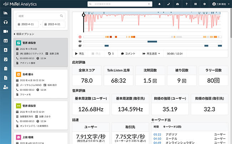This screenshot has width=232, height=144.
Task: Click the 01:22 keyword timestamp link
Action: click(157, 134)
